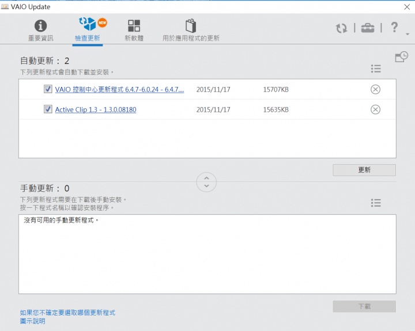415x331 pixels.
Task: Open the 重要資訊 information tab
Action: 40,31
